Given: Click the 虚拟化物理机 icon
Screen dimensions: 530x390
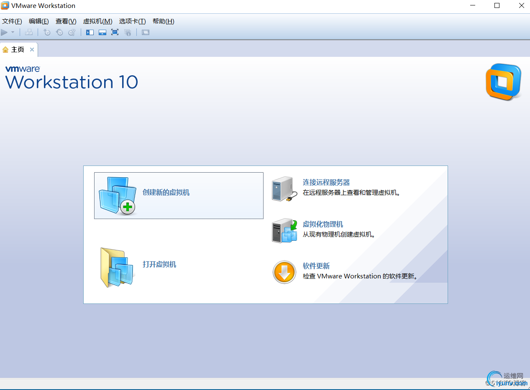Looking at the screenshot, I should click(x=284, y=230).
